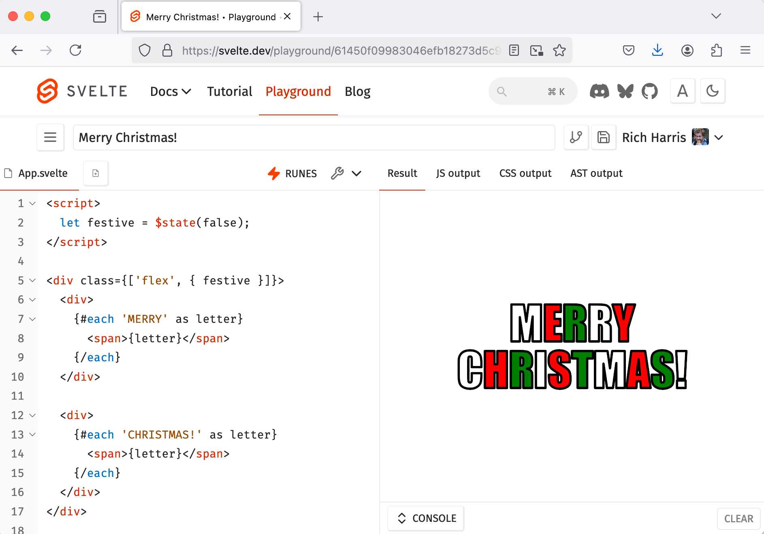This screenshot has height=534, width=764.
Task: Open the Discord icon link
Action: [x=599, y=91]
